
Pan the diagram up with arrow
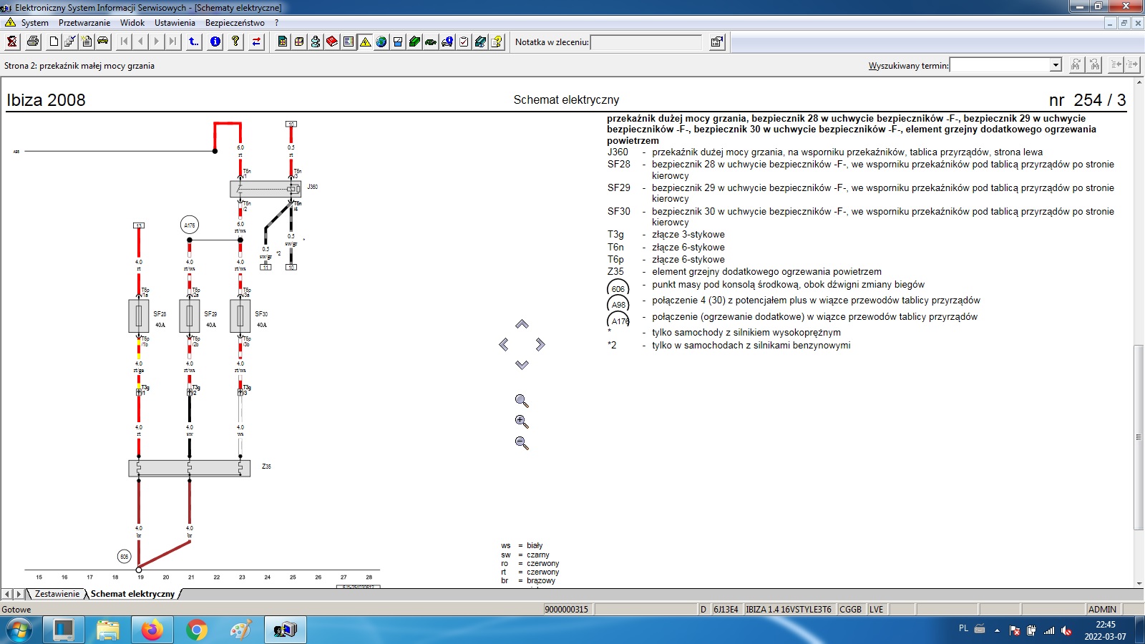522,324
